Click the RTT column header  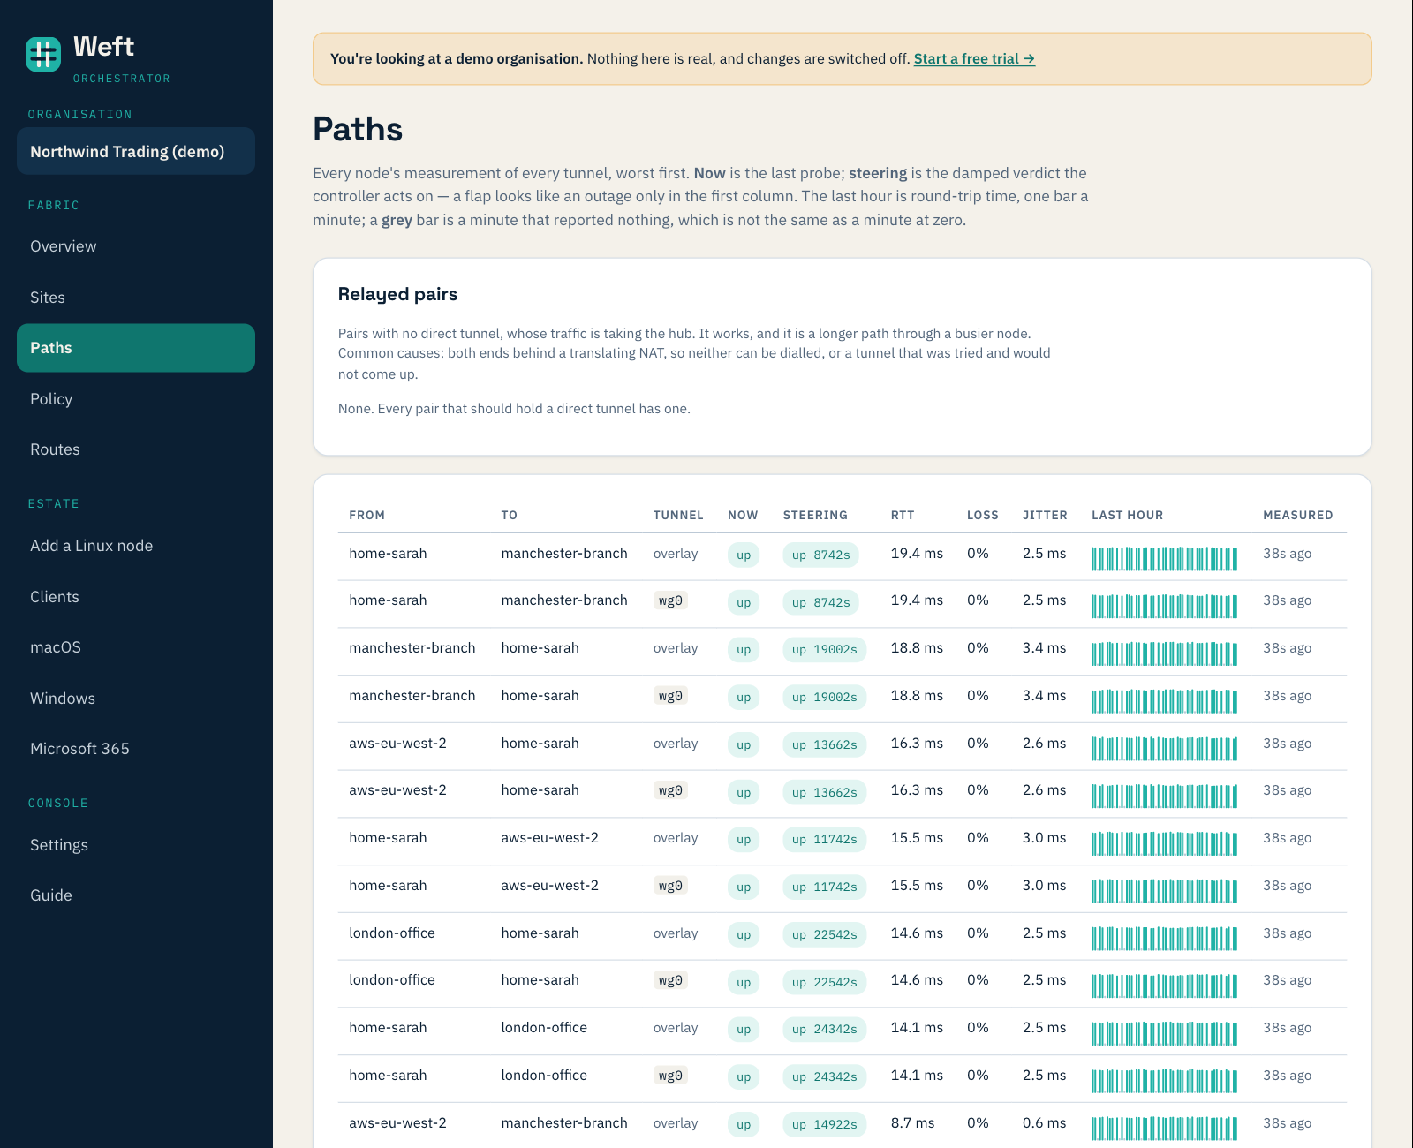[x=903, y=515]
